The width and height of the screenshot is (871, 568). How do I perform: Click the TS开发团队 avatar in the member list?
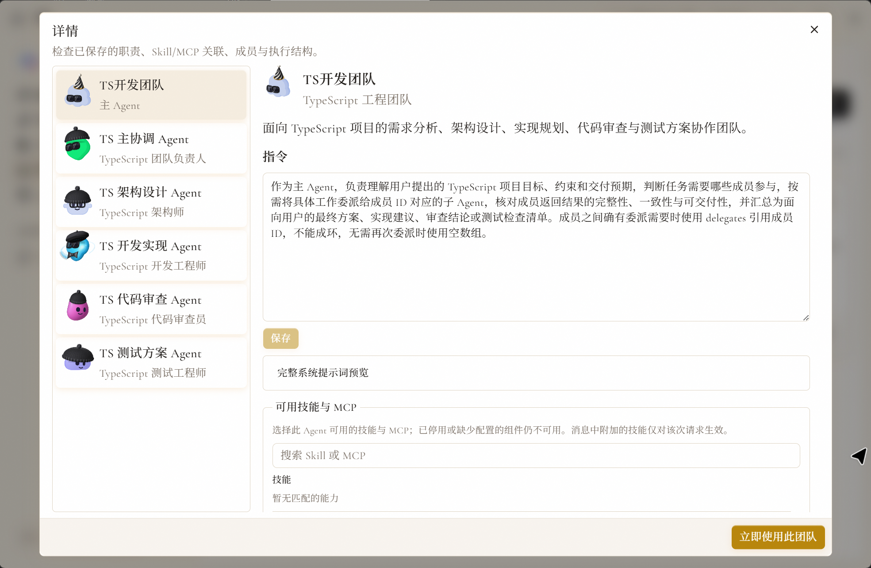click(x=78, y=91)
